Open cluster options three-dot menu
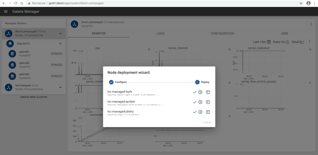Screen dimensions: 318x155 coord(311,24)
